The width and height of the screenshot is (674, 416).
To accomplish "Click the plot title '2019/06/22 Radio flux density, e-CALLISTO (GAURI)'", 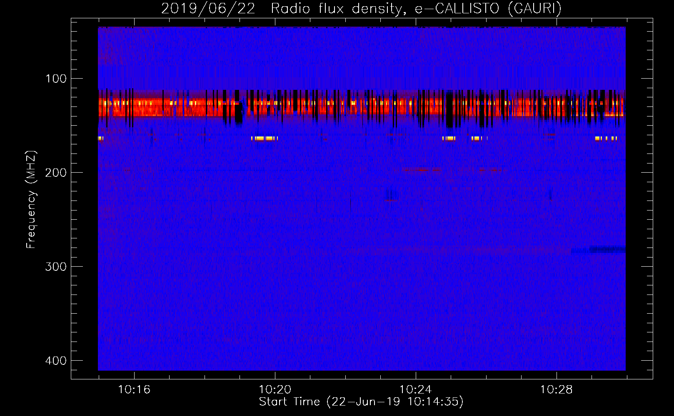I will point(361,8).
